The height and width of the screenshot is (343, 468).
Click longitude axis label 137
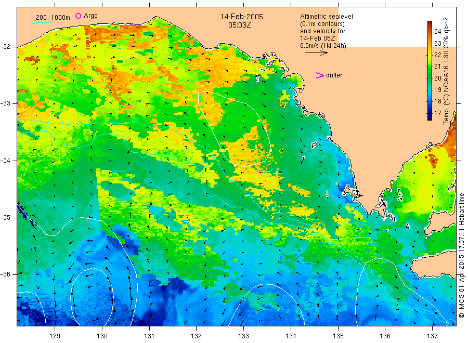(x=432, y=336)
